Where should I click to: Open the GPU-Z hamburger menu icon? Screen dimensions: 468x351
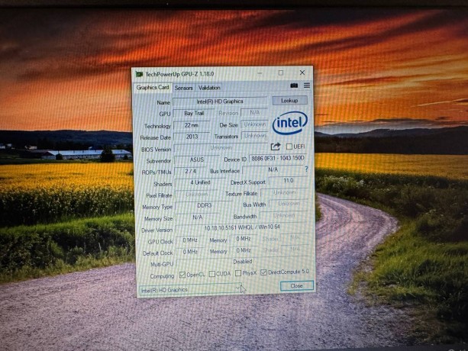click(307, 85)
